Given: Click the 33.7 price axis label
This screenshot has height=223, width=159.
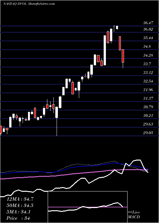Looking at the screenshot, I should point(147,64).
